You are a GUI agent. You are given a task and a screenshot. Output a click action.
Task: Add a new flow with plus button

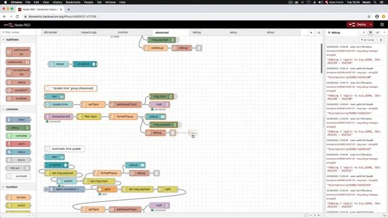tap(311, 33)
